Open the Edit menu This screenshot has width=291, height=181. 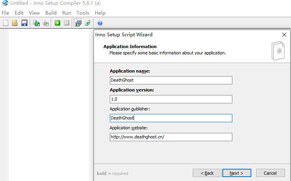(19, 13)
